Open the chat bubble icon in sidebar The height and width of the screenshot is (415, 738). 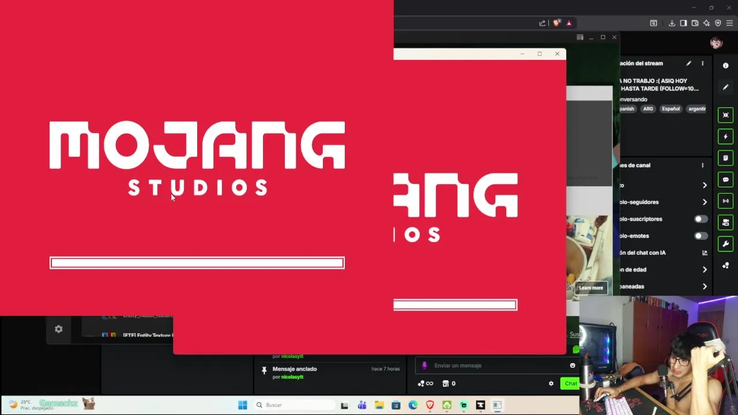(725, 180)
